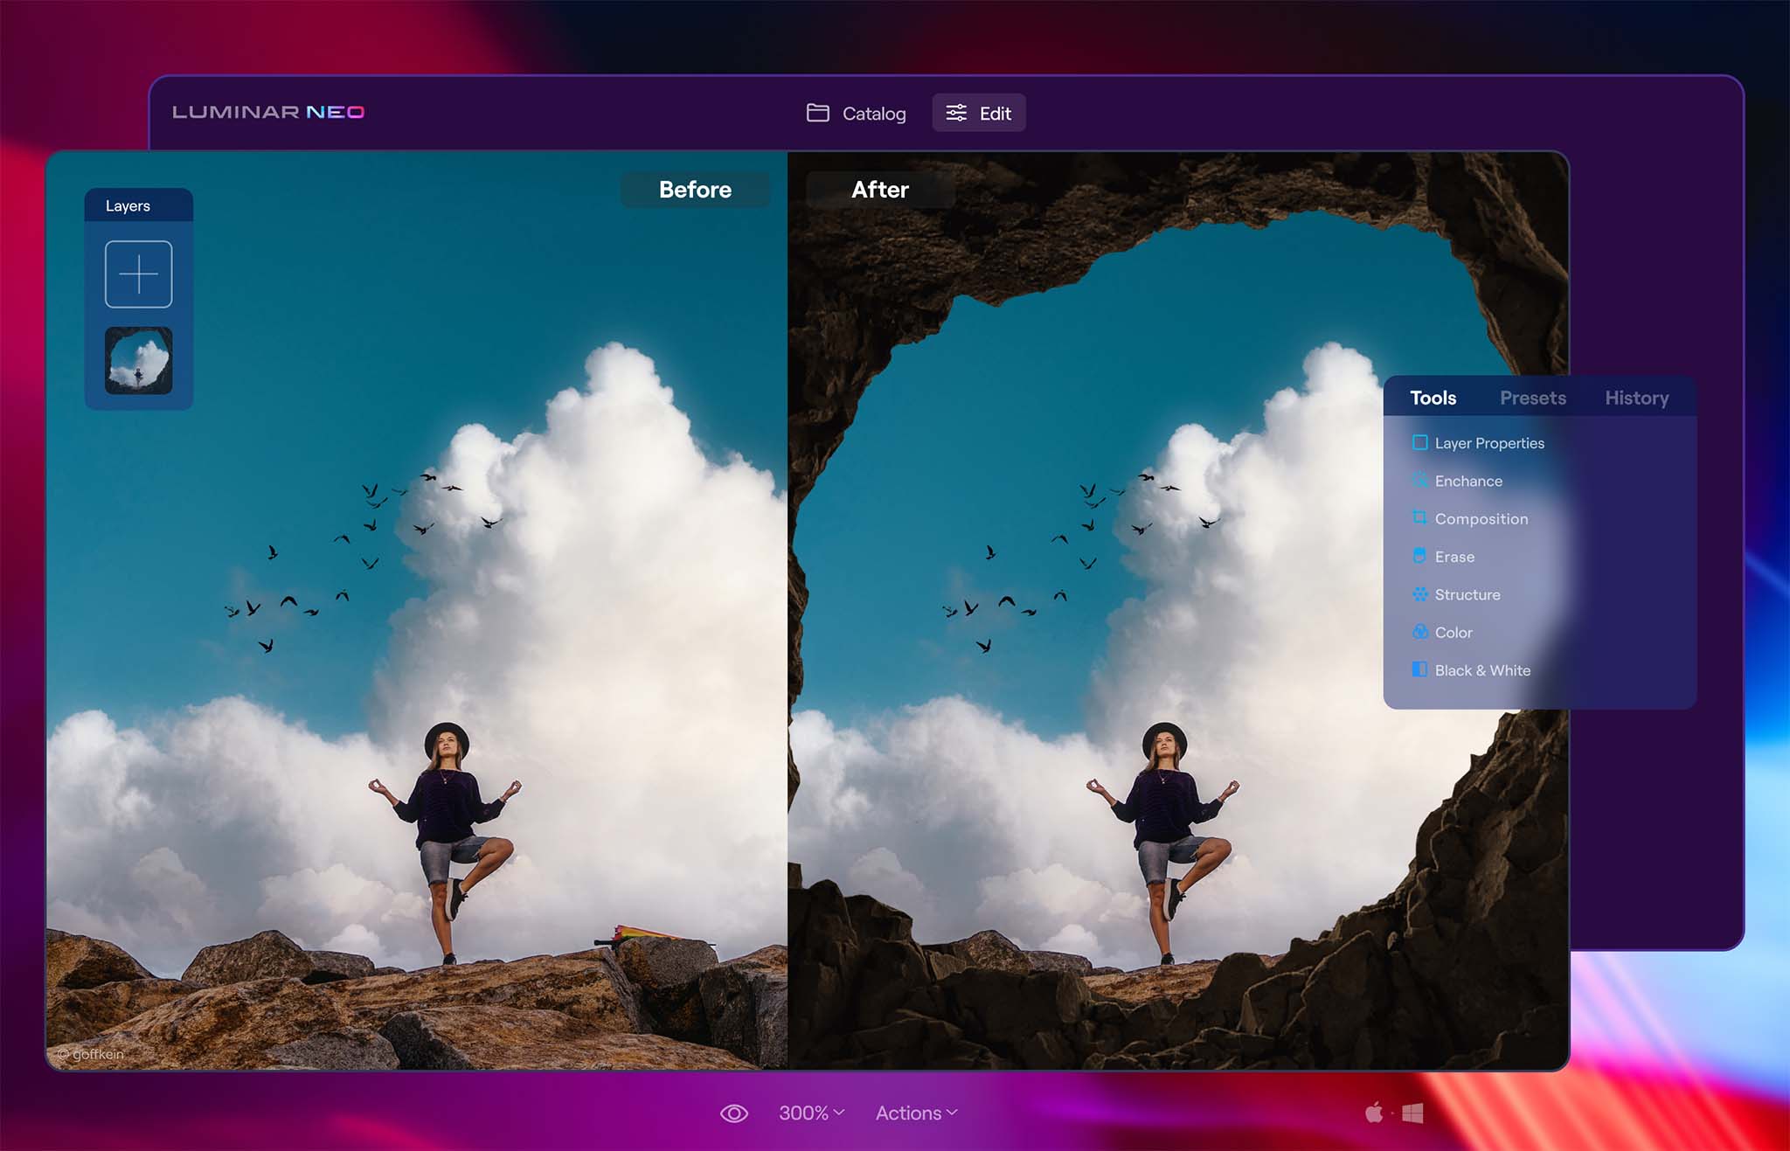Viewport: 1790px width, 1151px height.
Task: Click the Windows logo icon
Action: 1412,1113
